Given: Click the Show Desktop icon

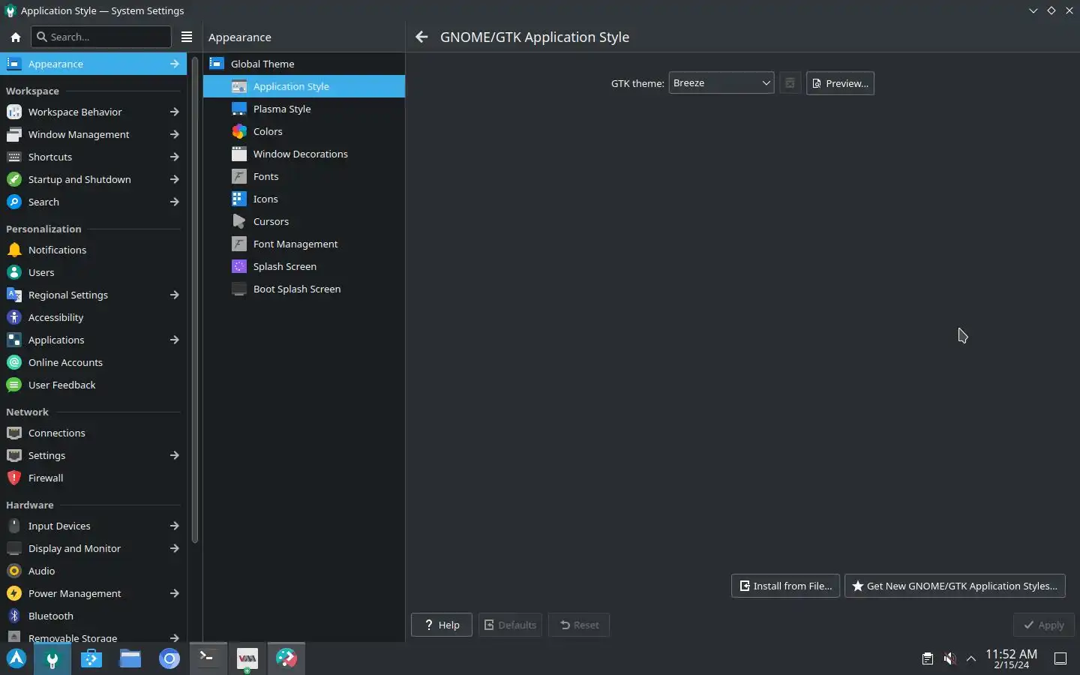Looking at the screenshot, I should click(x=1060, y=658).
